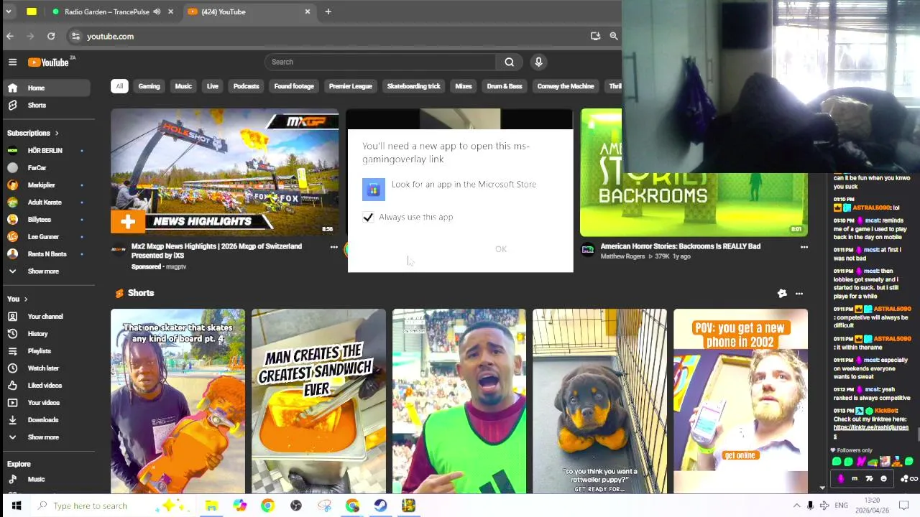The image size is (920, 517).
Task: Open the greatest sandwich Short thumbnail
Action: coord(318,401)
